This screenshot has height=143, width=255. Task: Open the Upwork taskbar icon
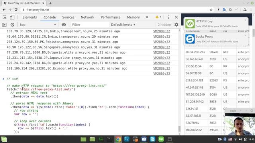pyautogui.click(x=161, y=139)
